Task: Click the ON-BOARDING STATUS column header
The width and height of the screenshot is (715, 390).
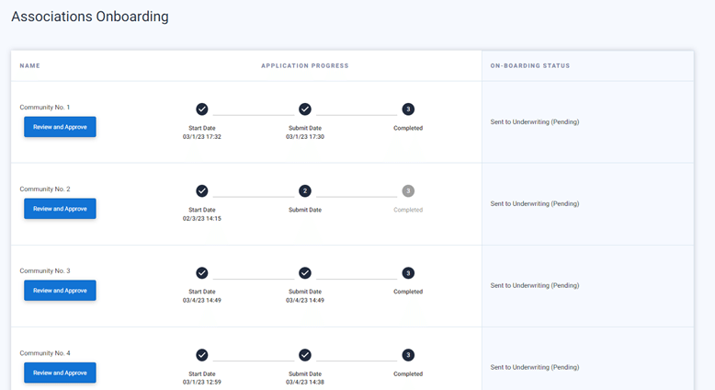Action: pos(530,65)
